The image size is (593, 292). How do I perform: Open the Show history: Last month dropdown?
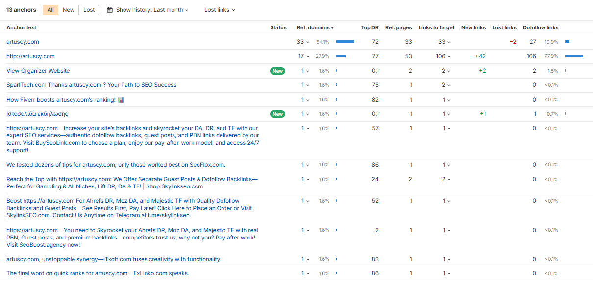(x=152, y=10)
